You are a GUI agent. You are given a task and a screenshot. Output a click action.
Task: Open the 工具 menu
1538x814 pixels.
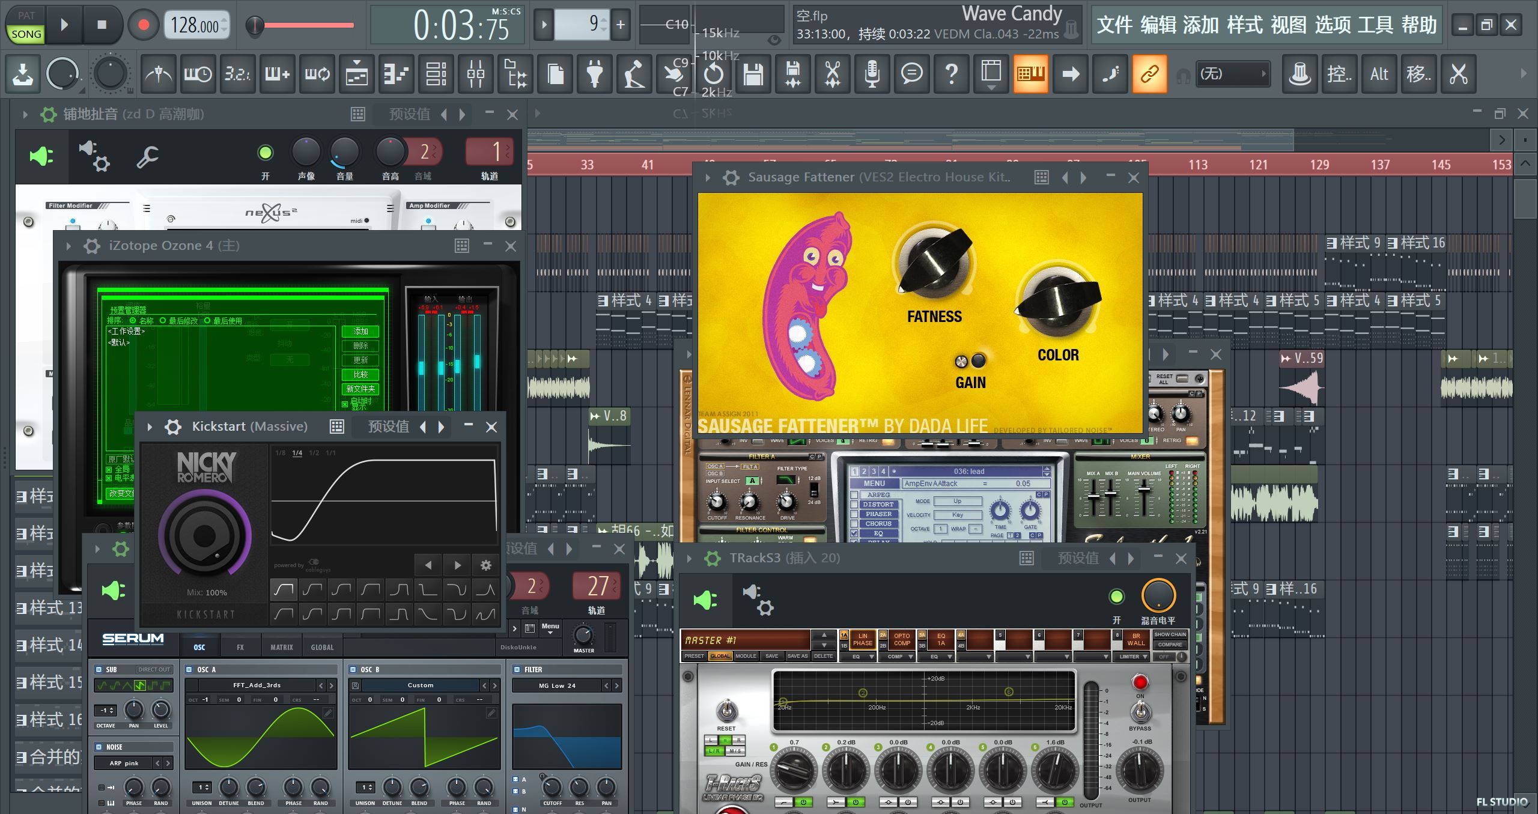(x=1376, y=25)
